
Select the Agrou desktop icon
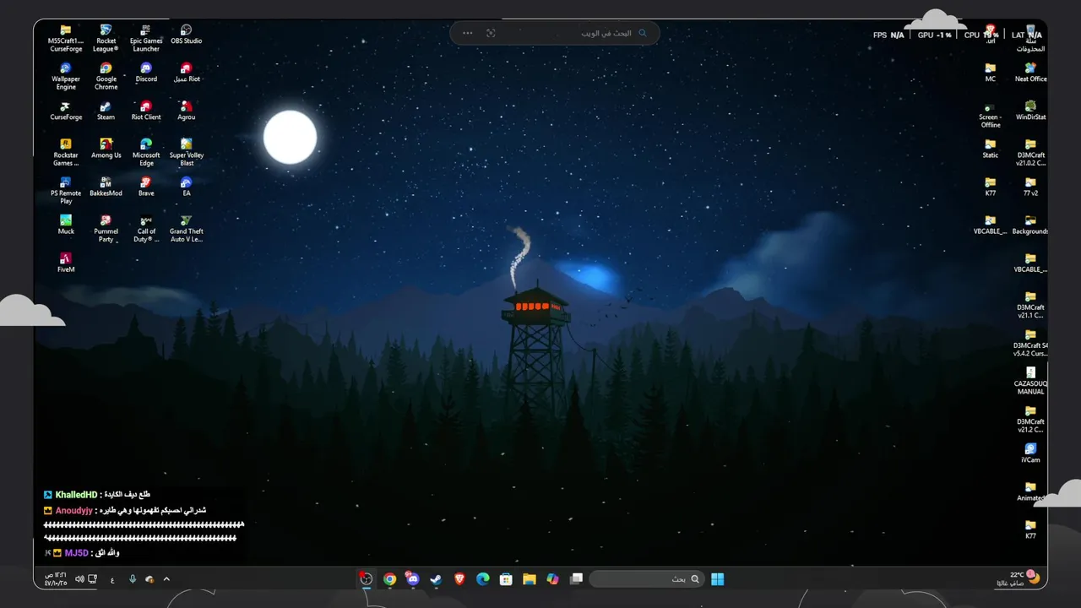187,111
